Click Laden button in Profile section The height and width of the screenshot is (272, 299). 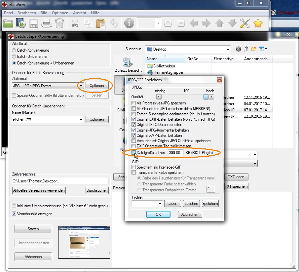172,204
